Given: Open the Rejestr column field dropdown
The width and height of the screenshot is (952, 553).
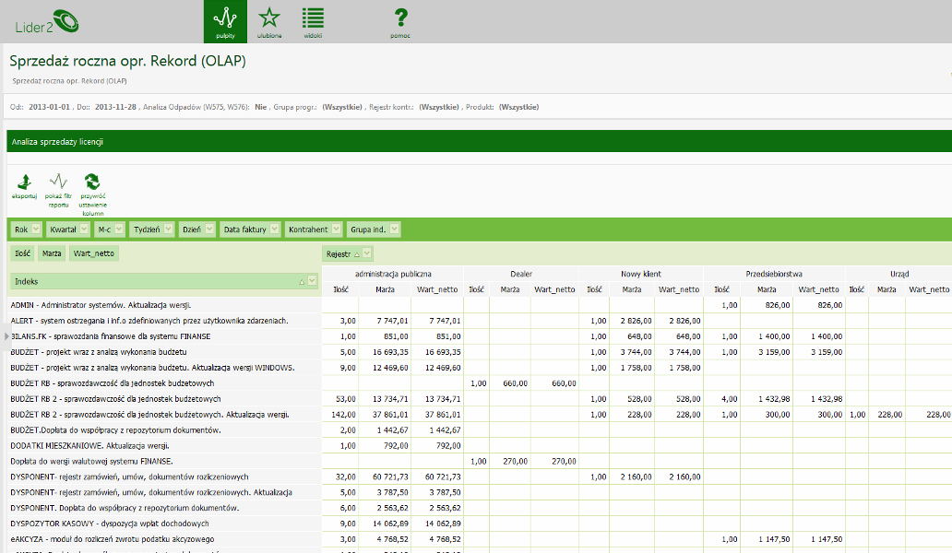Looking at the screenshot, I should (x=367, y=254).
